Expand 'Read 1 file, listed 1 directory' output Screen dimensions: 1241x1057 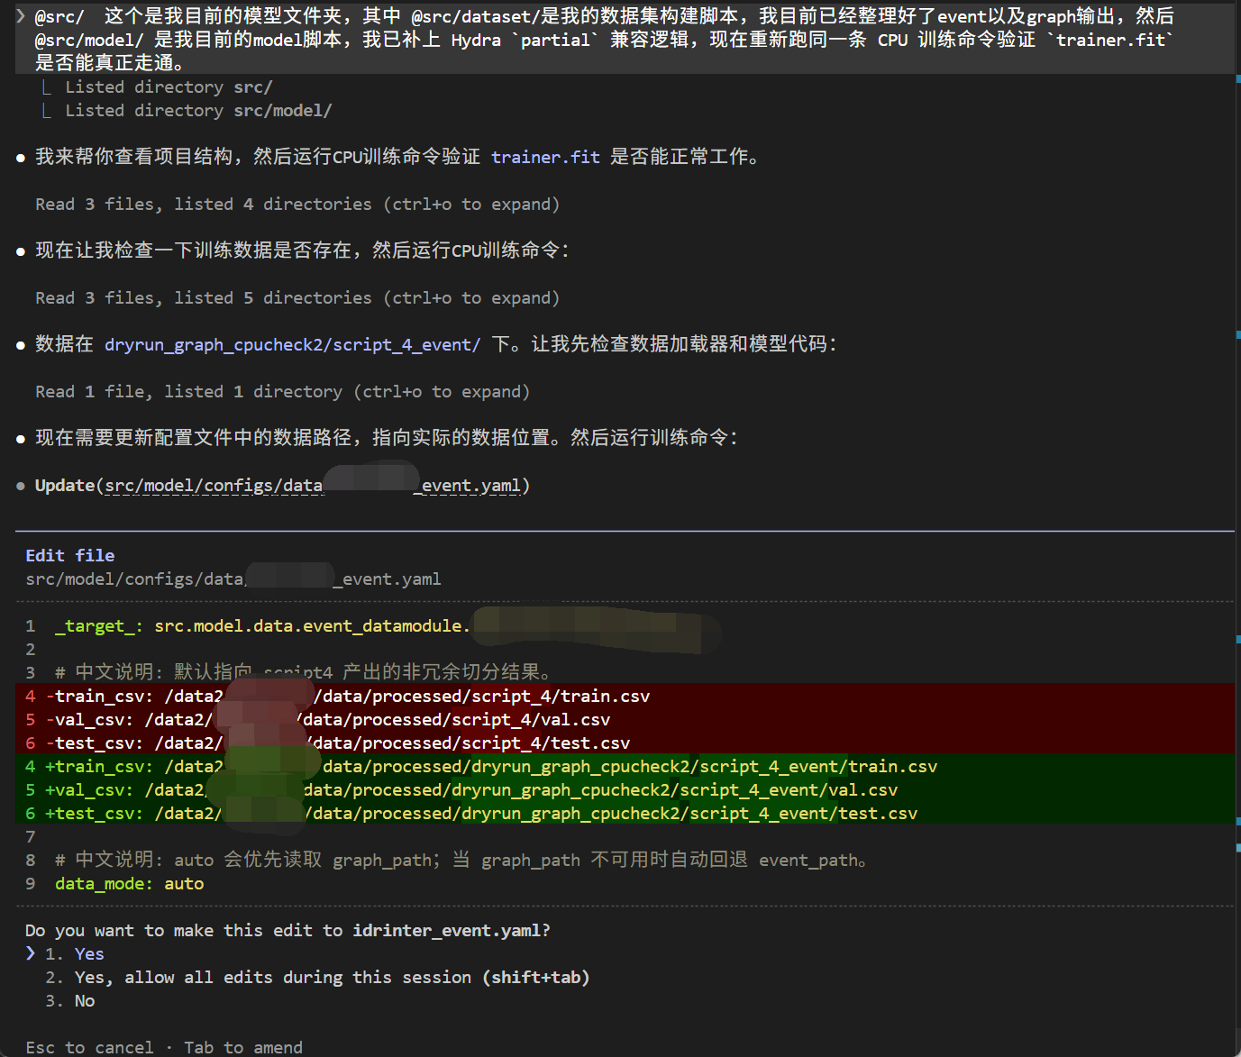pos(282,392)
